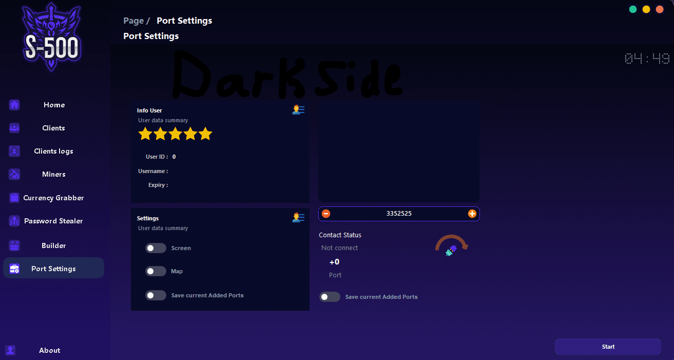Click the Info User heading
Screen dimensions: 674x360
tap(149, 110)
